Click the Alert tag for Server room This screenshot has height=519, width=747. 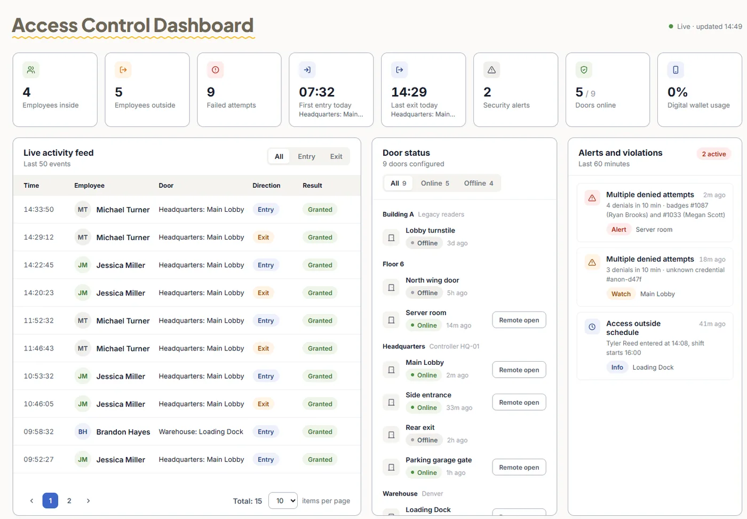tap(619, 229)
